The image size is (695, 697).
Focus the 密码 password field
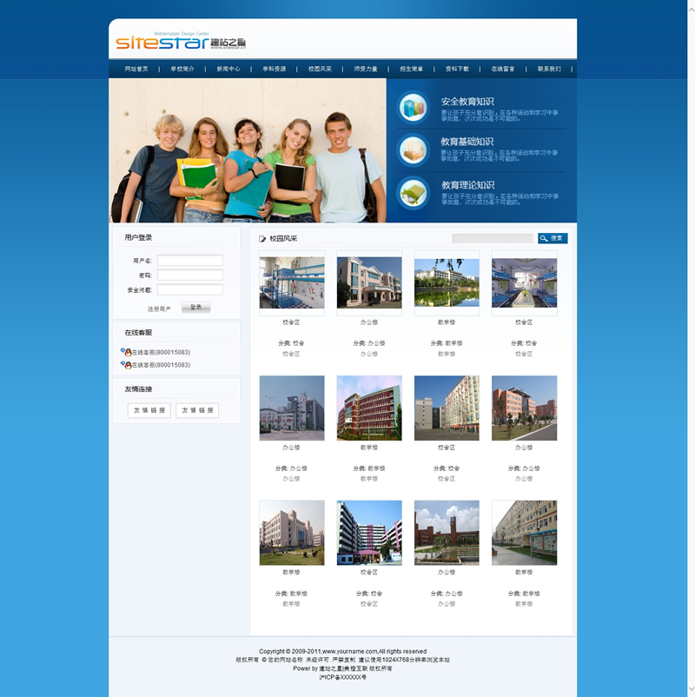coord(189,275)
